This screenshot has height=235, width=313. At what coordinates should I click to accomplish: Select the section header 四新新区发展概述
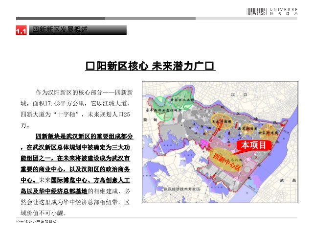pos(60,29)
